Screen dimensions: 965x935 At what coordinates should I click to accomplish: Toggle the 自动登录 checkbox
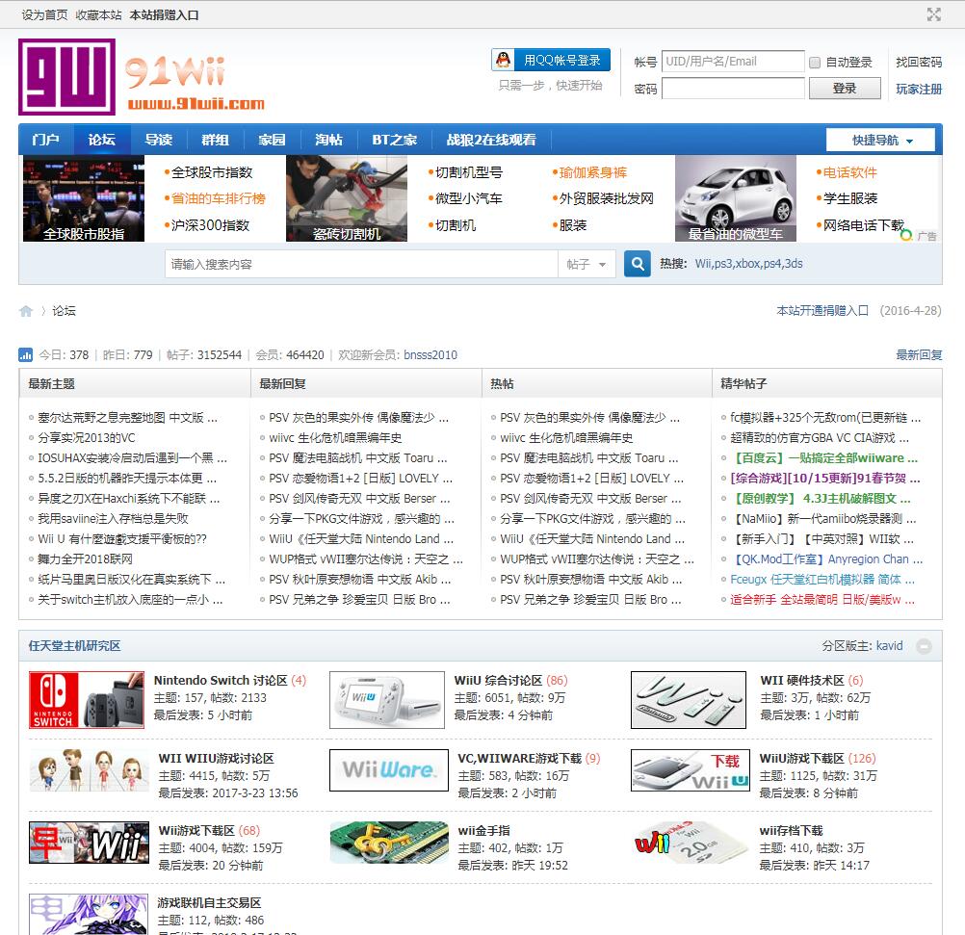815,63
